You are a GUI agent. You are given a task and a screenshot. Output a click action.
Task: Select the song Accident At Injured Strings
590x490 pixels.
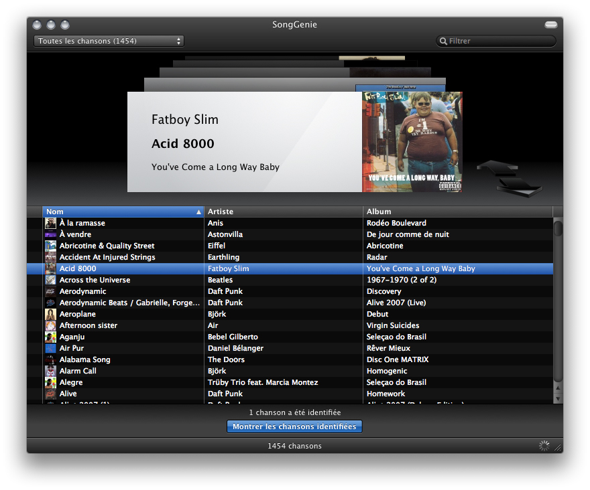pyautogui.click(x=107, y=258)
